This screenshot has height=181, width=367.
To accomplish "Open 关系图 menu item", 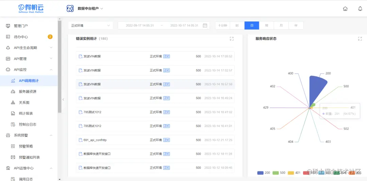I will (x=29, y=103).
